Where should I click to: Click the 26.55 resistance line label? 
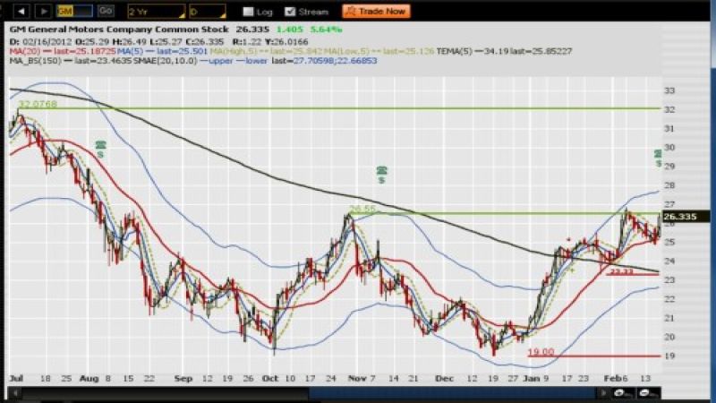[362, 209]
